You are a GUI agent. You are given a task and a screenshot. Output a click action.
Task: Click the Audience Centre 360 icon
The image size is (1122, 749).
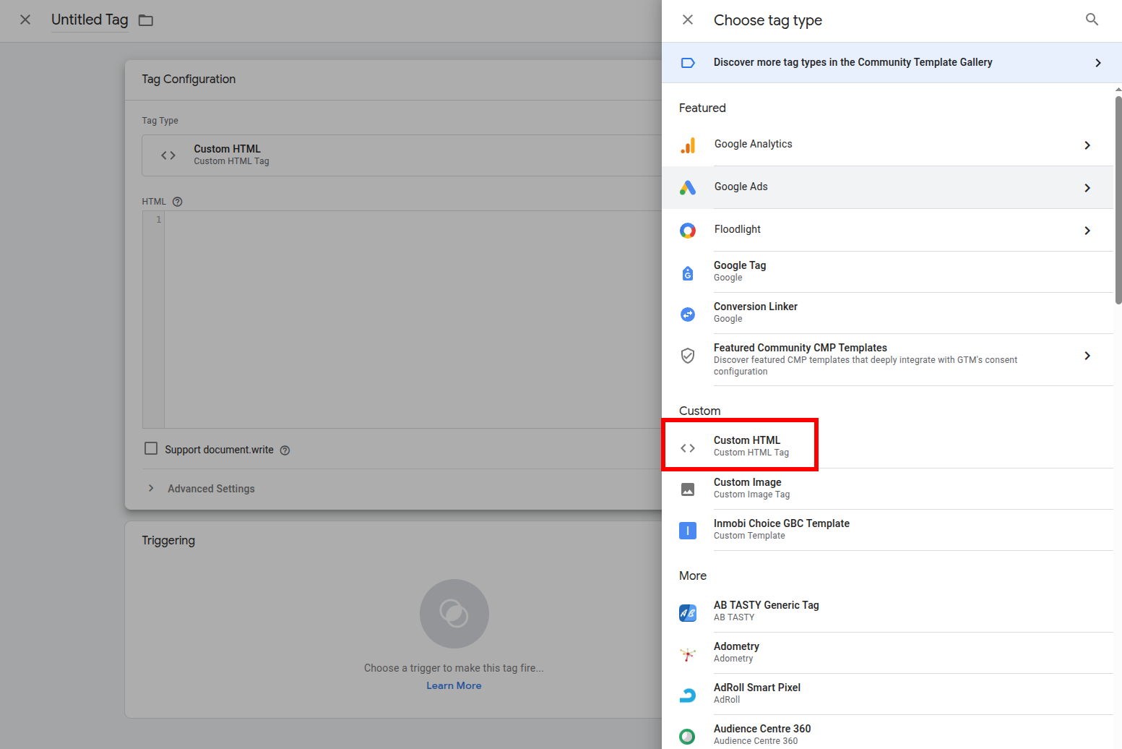point(688,737)
